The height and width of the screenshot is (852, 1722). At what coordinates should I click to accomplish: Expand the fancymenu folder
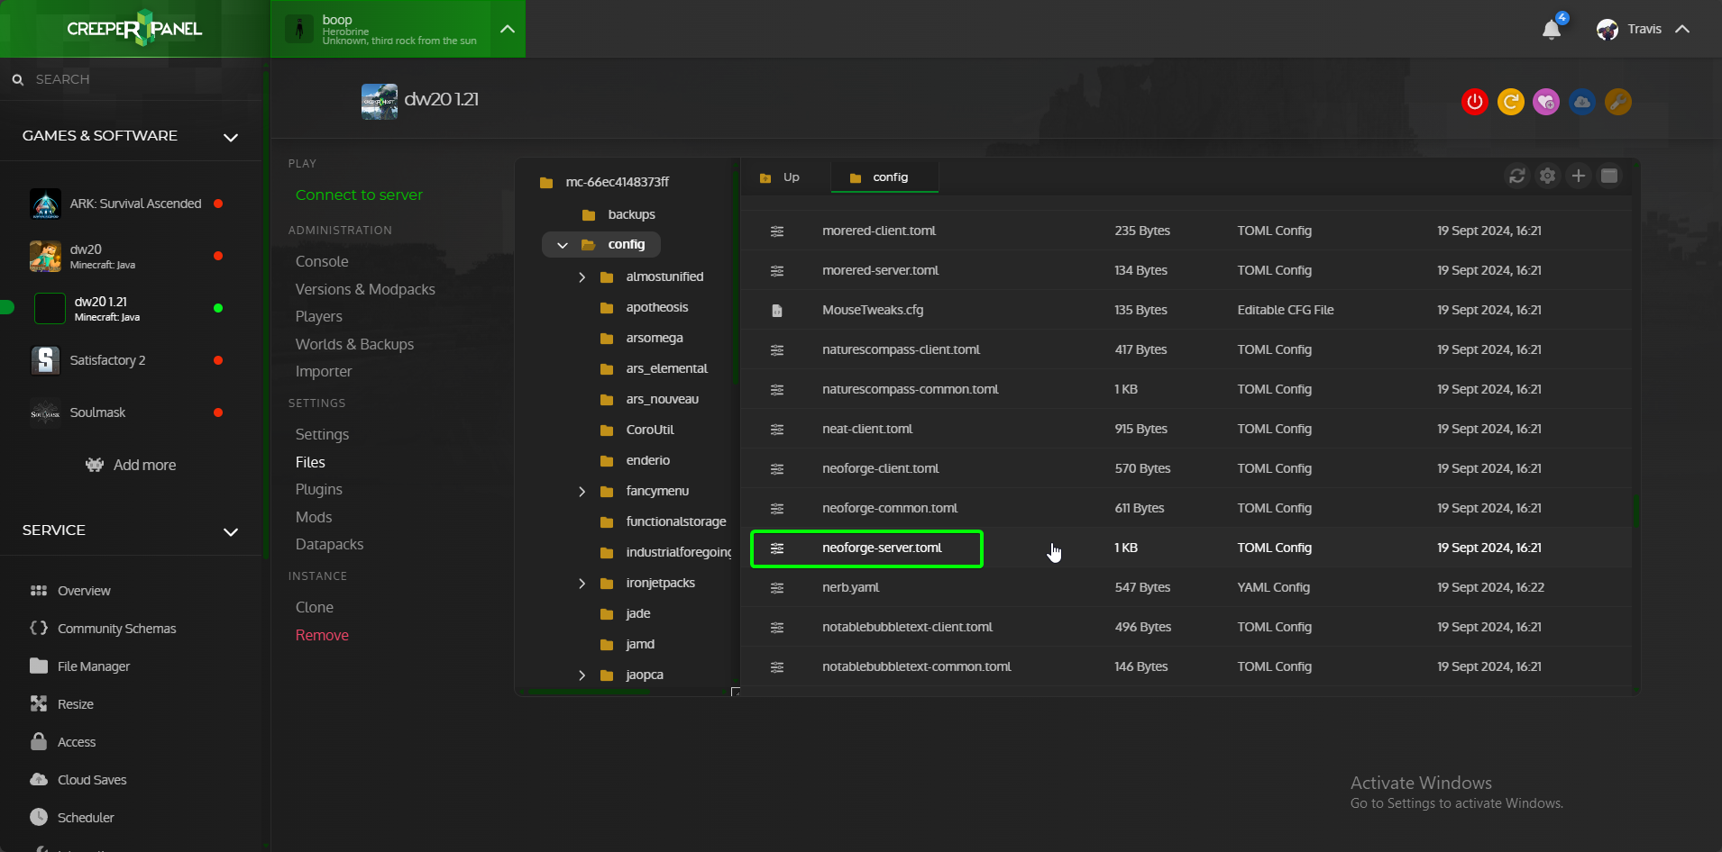[582, 492]
